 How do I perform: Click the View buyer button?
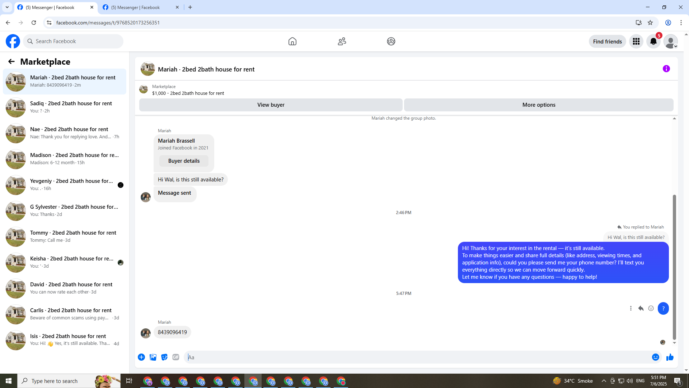(x=271, y=105)
